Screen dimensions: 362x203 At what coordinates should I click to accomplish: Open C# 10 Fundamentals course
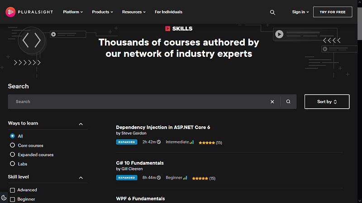[x=140, y=163]
